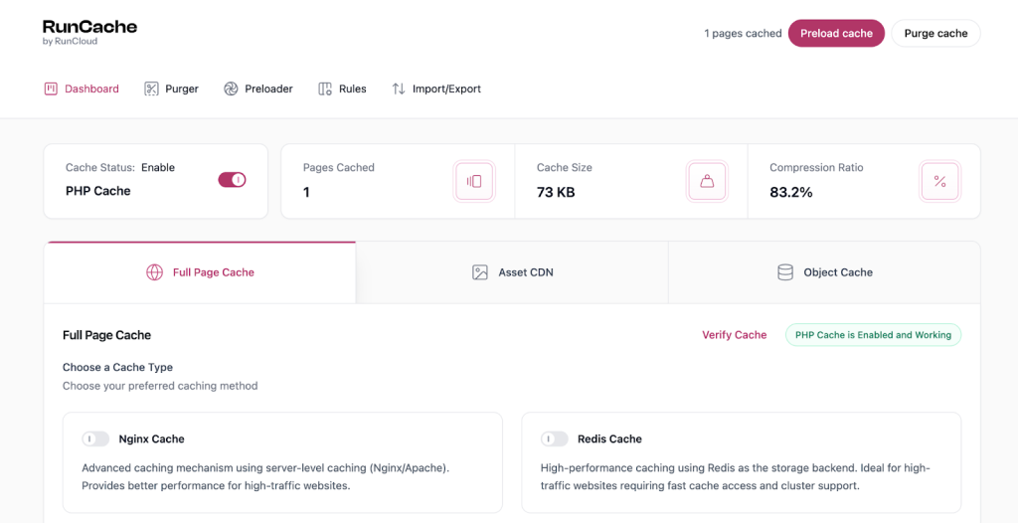Click the Import/Export arrows icon
The image size is (1018, 523).
[x=399, y=88]
